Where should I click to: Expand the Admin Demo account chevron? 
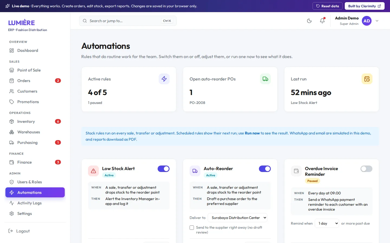click(x=377, y=21)
